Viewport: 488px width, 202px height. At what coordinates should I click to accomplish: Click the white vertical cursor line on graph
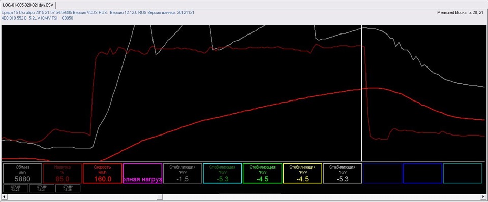pyautogui.click(x=361, y=93)
